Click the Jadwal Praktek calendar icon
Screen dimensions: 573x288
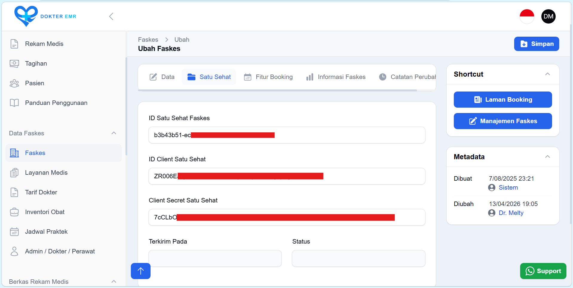pyautogui.click(x=14, y=232)
